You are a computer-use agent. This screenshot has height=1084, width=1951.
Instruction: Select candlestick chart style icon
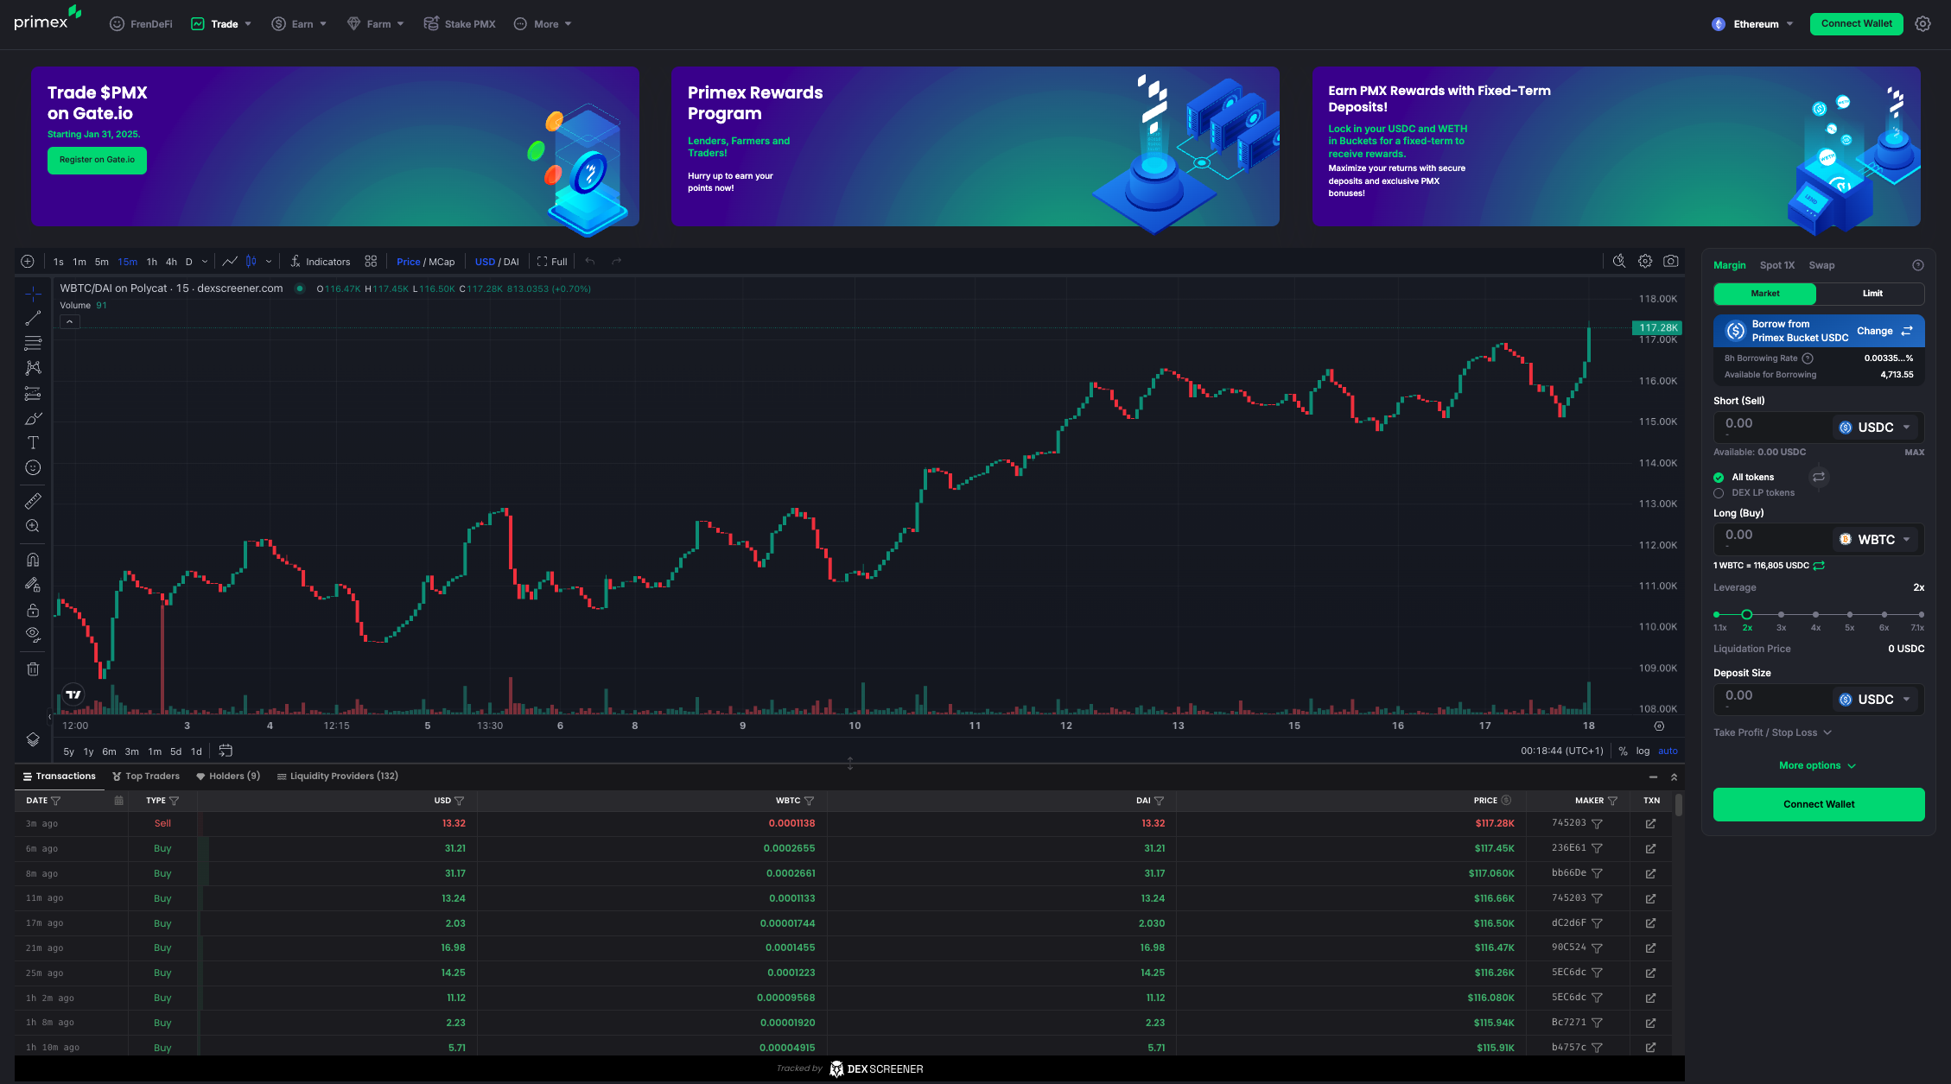click(x=251, y=262)
